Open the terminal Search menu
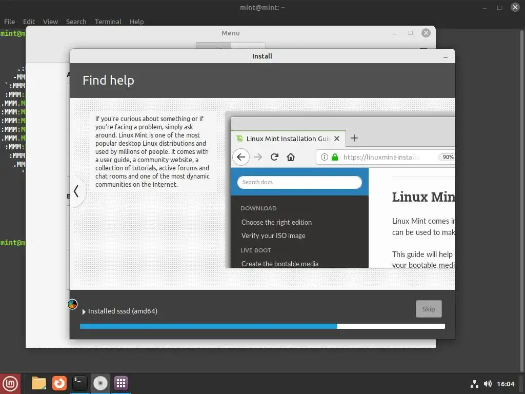 [76, 22]
